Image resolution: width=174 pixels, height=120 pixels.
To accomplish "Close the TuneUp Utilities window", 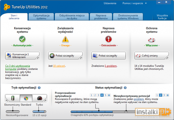I will [166, 2].
